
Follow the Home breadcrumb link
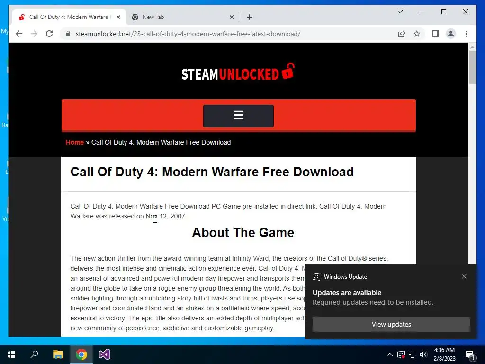tap(74, 142)
